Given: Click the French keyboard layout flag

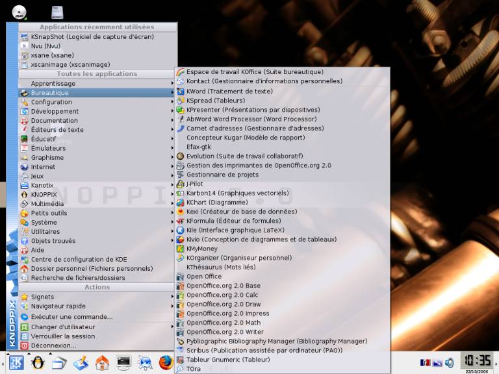Looking at the screenshot, I should point(425,362).
